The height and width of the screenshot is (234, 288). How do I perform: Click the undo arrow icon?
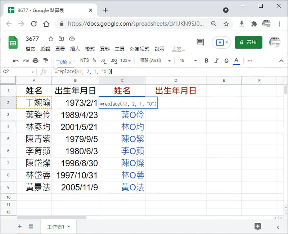point(15,61)
